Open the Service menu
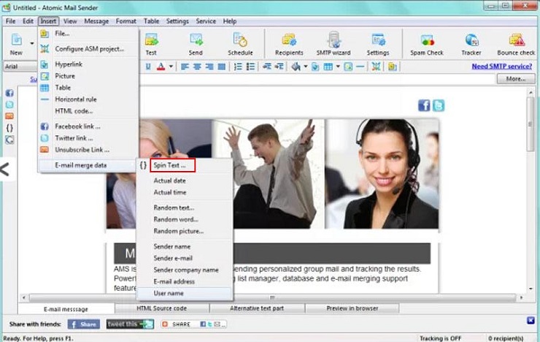 click(x=206, y=21)
